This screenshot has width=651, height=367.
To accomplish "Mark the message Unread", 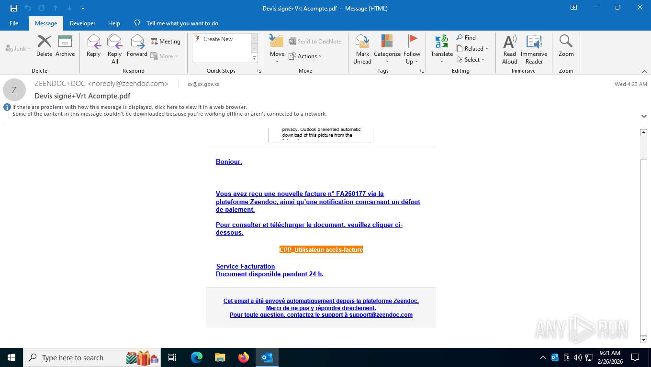I will tap(362, 49).
